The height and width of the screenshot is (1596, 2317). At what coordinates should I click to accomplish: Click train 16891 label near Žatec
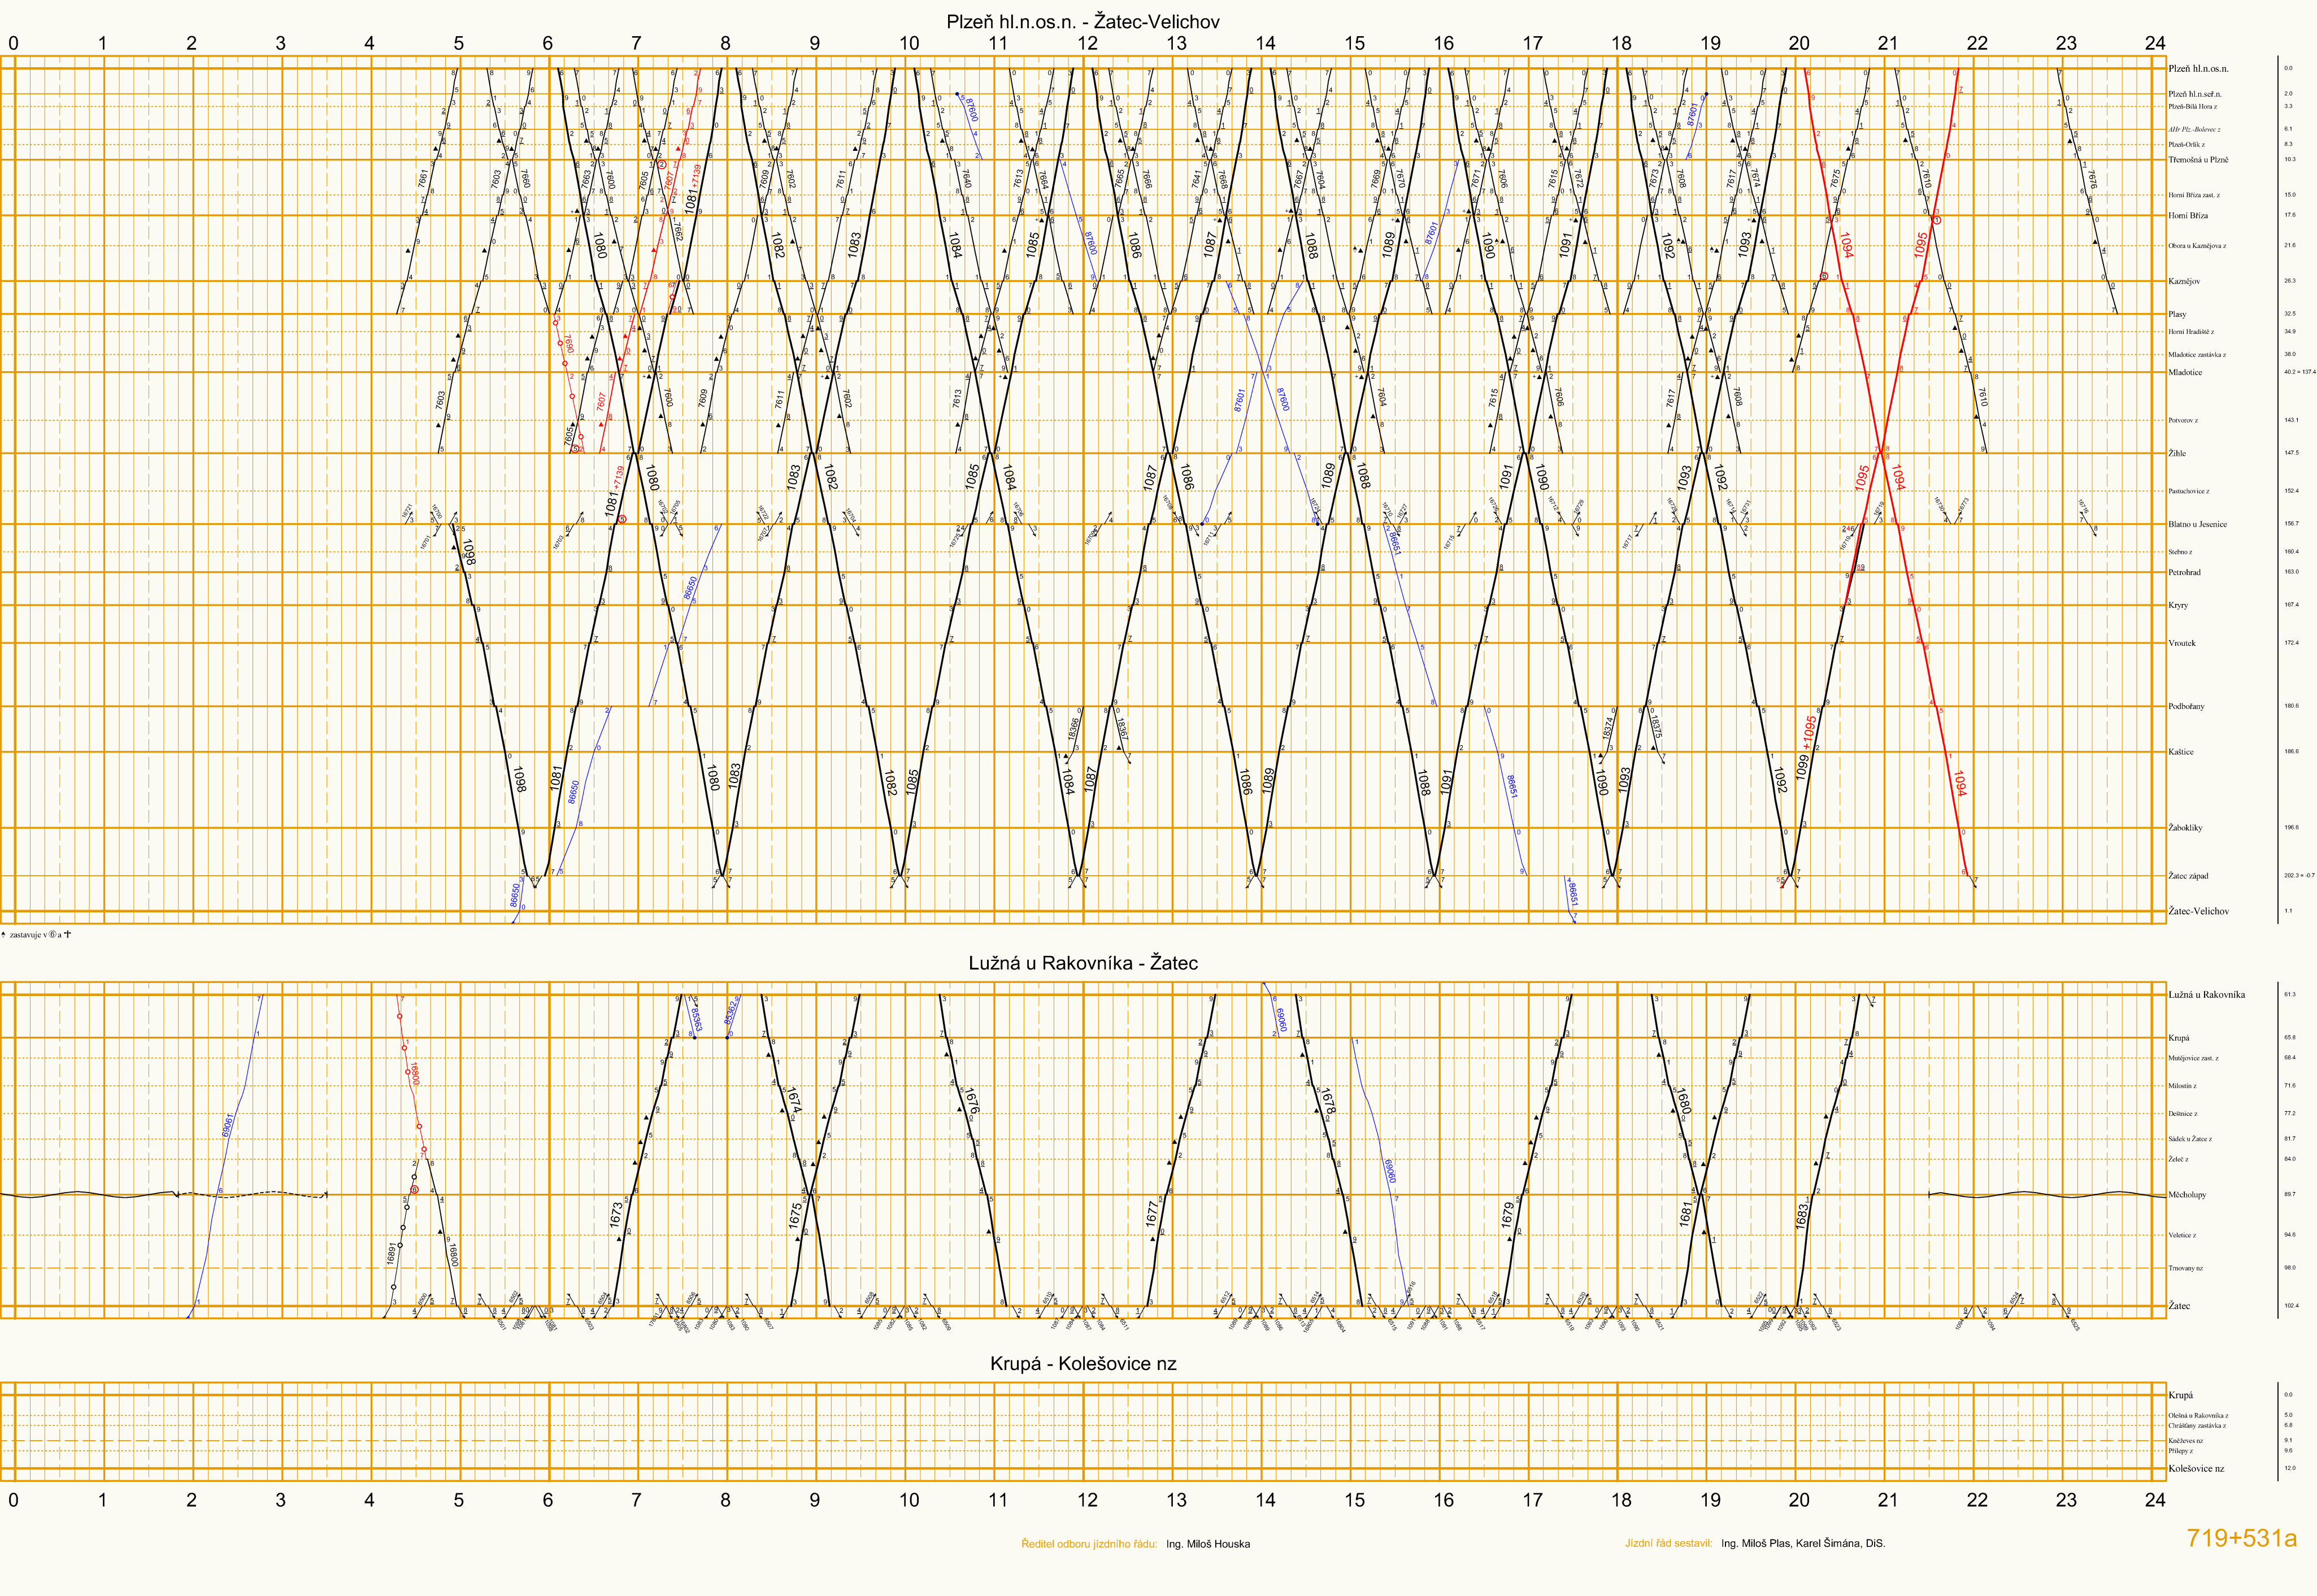point(392,1253)
